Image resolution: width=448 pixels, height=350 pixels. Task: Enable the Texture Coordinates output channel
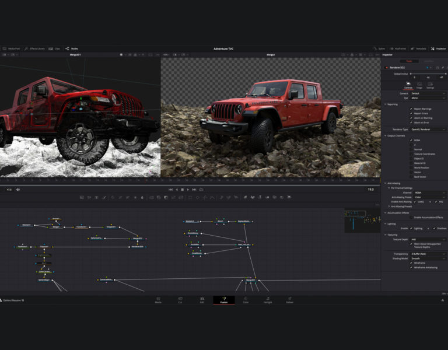411,154
